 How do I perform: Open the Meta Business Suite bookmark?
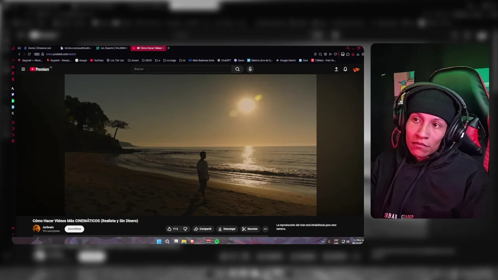click(202, 60)
